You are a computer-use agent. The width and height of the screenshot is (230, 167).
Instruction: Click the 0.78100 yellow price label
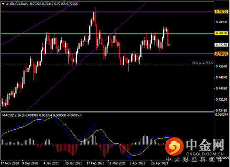point(222,33)
